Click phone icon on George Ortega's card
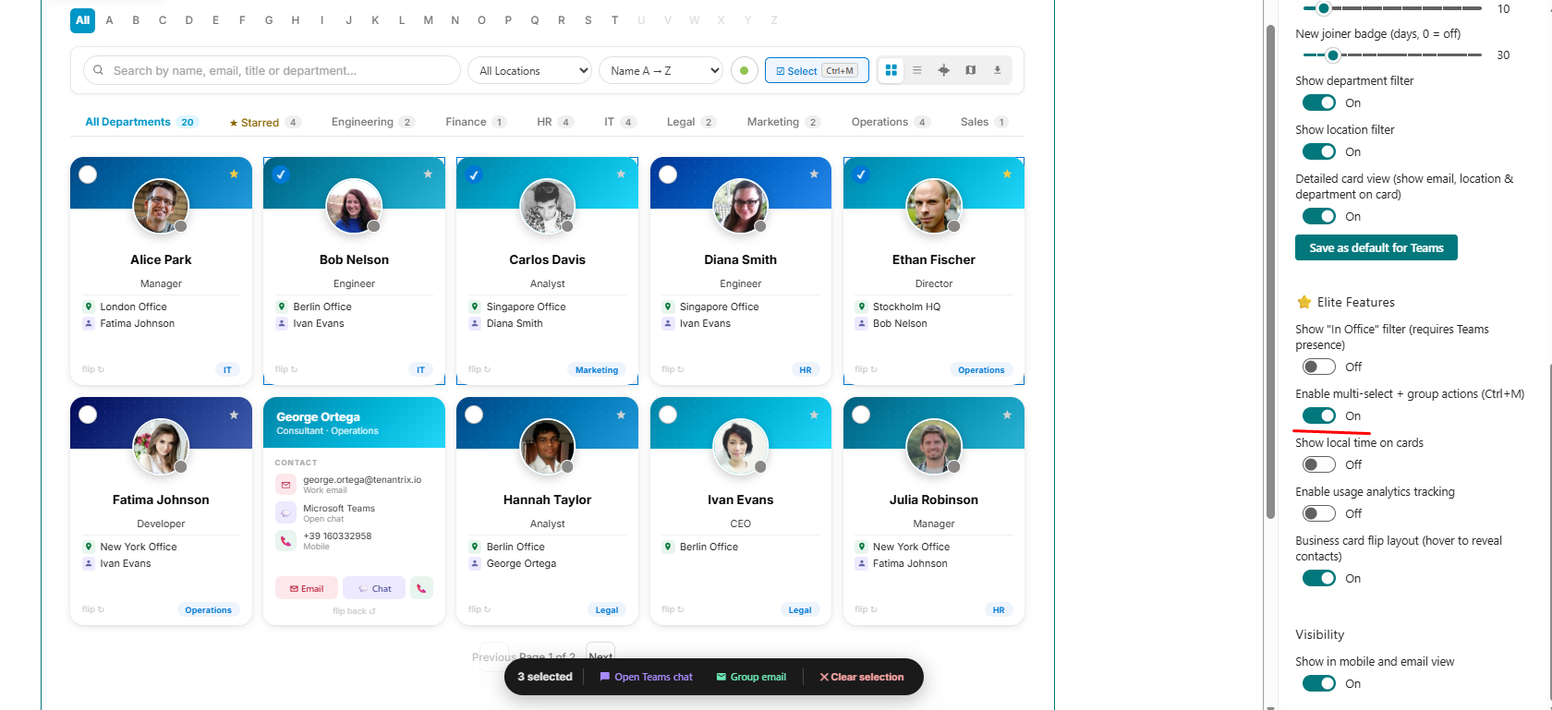Viewport: 1552px width, 710px height. [x=421, y=588]
